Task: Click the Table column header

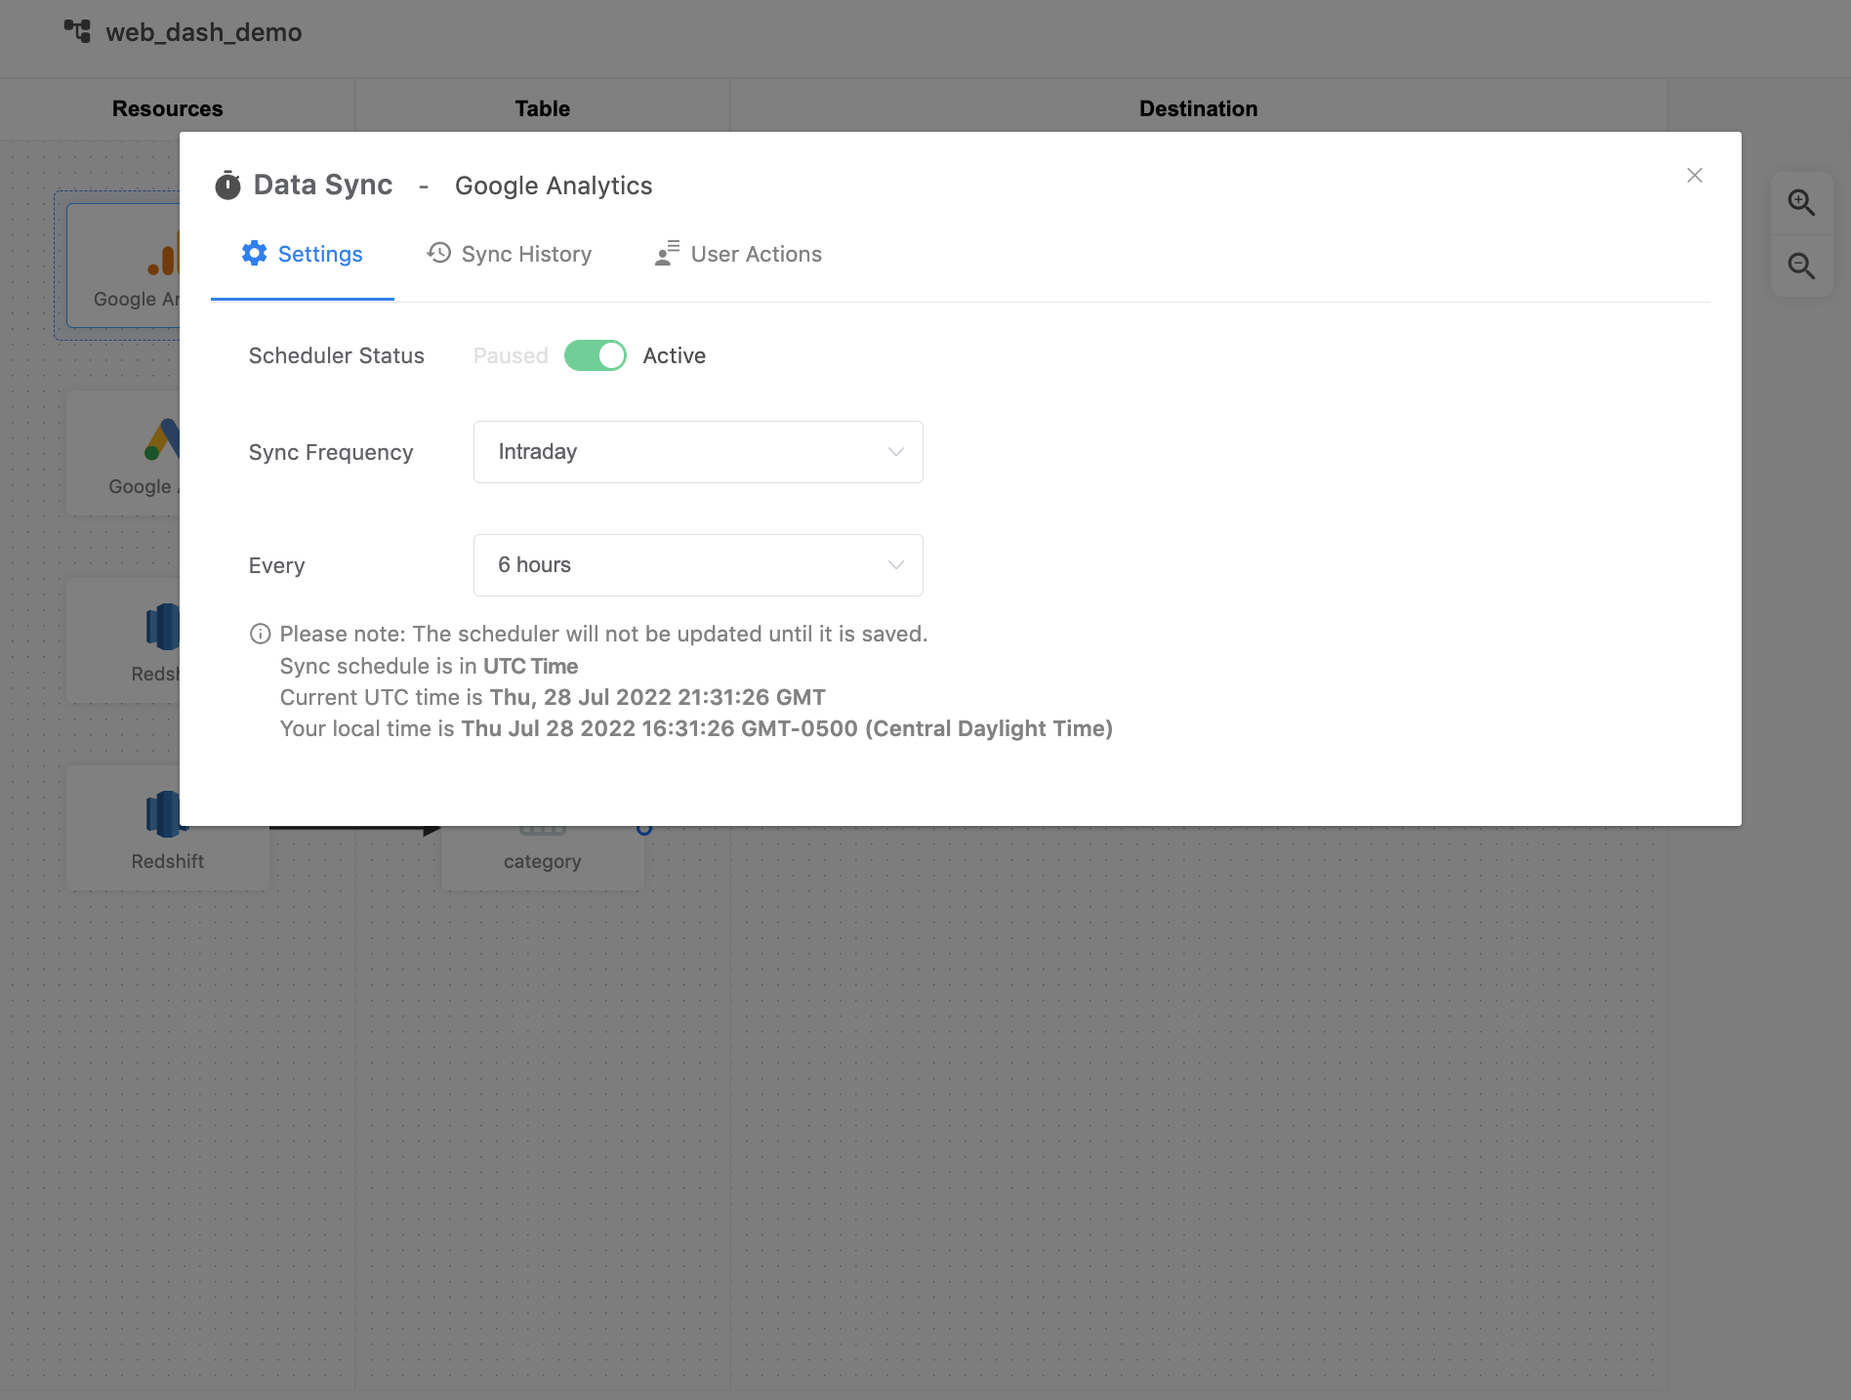Action: coord(543,108)
